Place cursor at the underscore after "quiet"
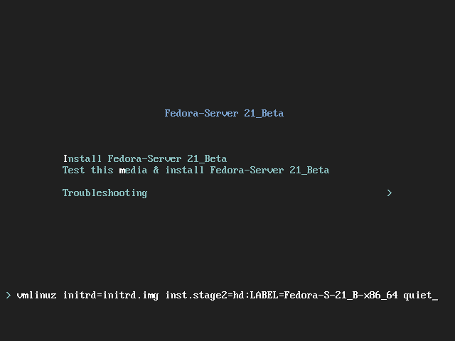This screenshot has width=455, height=341. click(435, 296)
